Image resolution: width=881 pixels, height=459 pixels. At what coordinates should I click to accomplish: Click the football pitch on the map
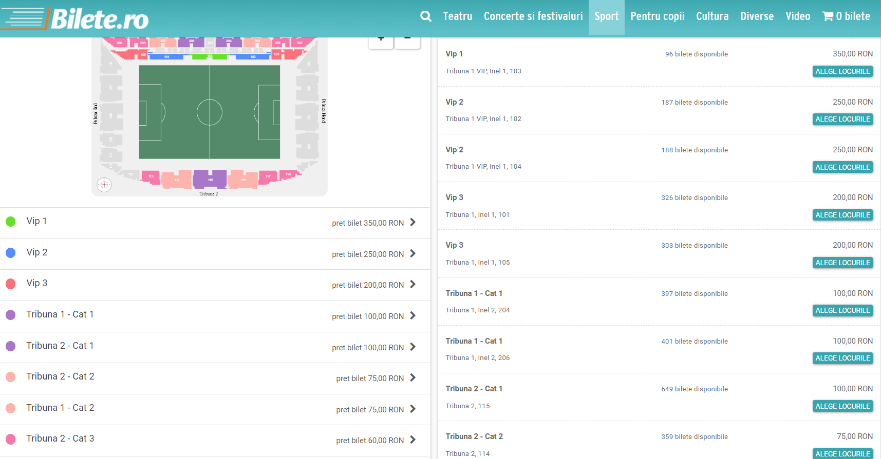coord(210,112)
